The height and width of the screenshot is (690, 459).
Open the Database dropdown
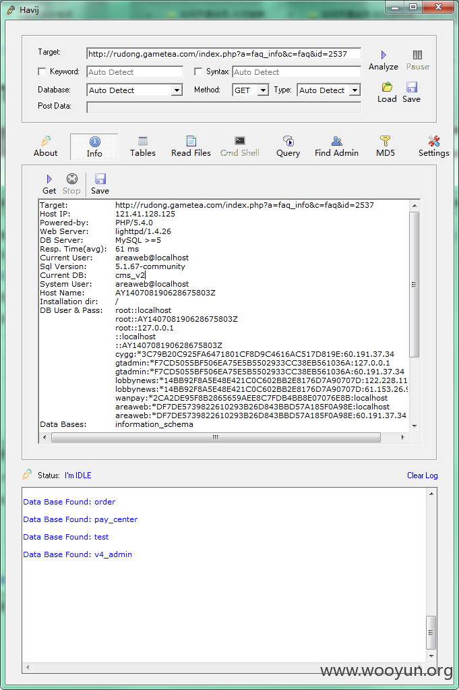pyautogui.click(x=177, y=90)
